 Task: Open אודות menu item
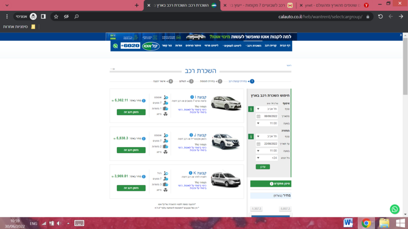click(x=178, y=46)
